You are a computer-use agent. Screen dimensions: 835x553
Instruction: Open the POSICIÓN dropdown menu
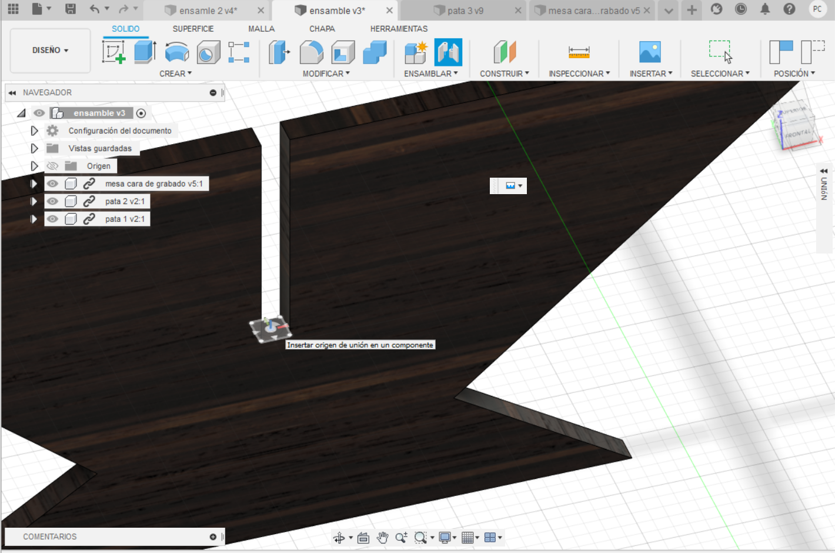point(794,74)
